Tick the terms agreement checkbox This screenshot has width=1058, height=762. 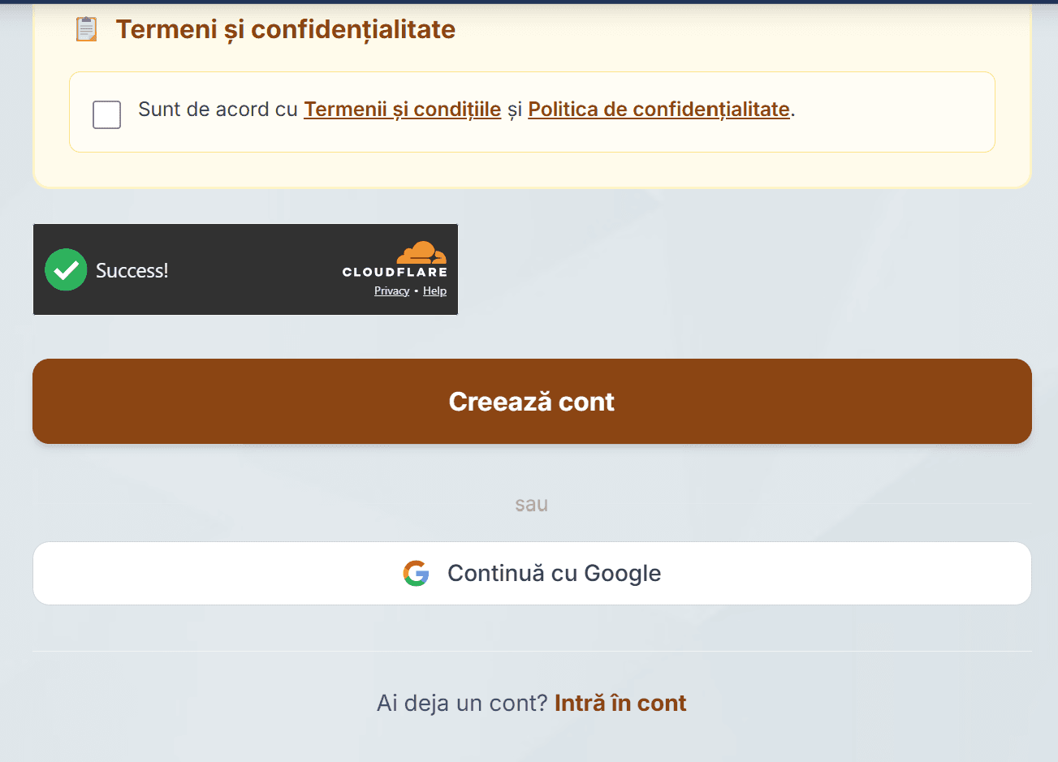pyautogui.click(x=106, y=114)
